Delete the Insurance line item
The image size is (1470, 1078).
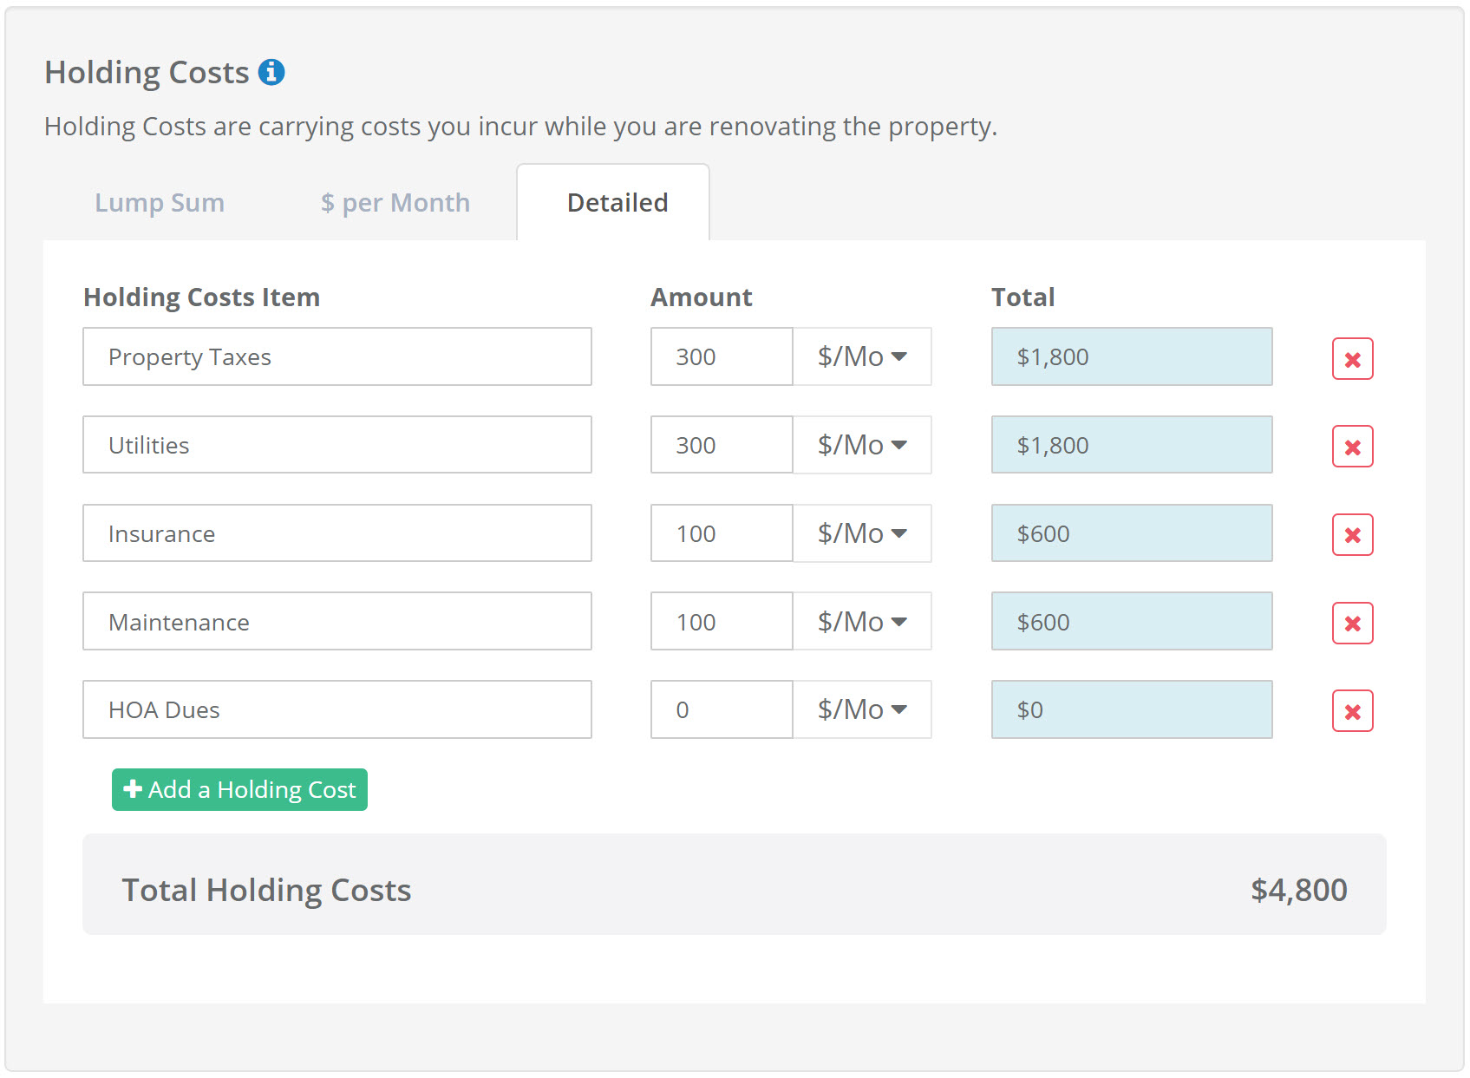point(1351,535)
